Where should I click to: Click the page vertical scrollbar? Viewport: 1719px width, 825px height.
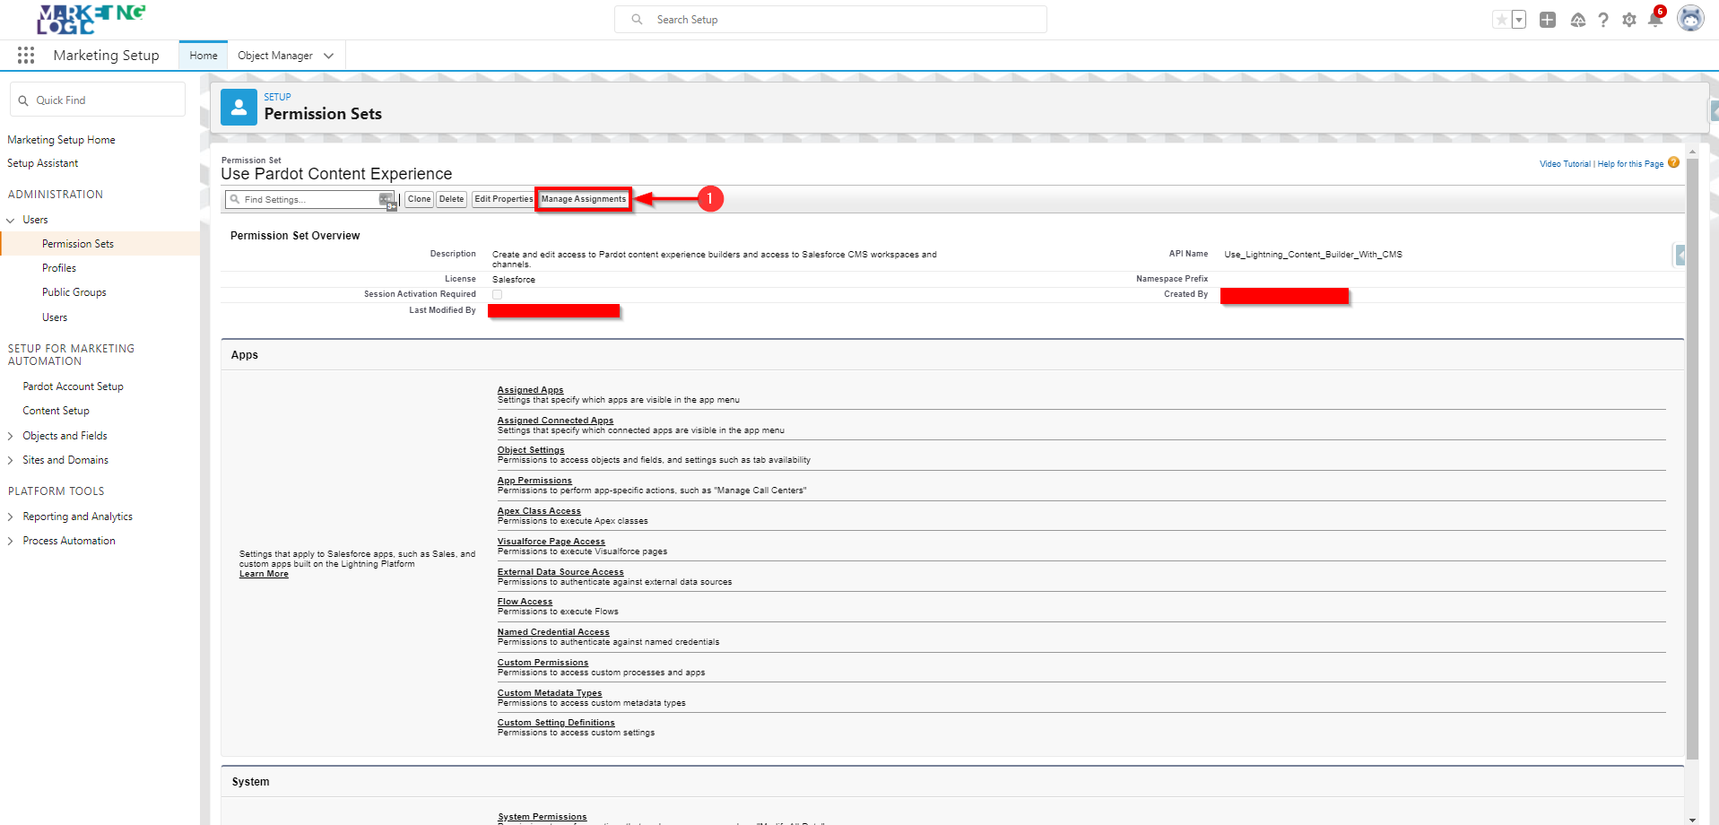[1693, 460]
